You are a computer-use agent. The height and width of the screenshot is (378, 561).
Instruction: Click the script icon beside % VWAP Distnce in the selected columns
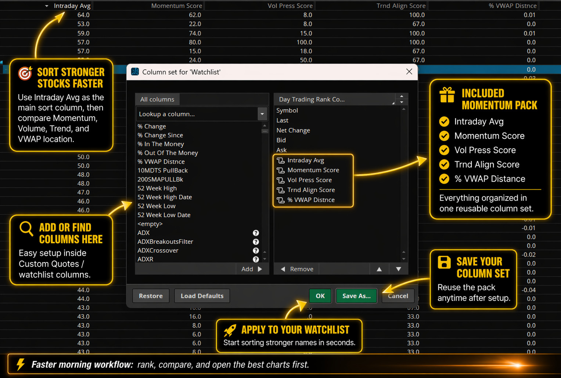pyautogui.click(x=281, y=200)
